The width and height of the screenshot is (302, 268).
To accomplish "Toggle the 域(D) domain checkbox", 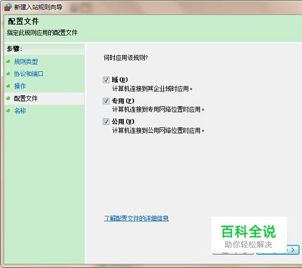I will (x=106, y=80).
